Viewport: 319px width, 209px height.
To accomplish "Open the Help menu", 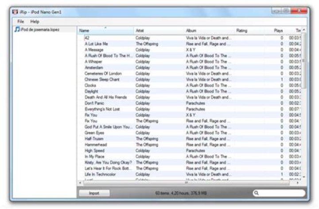I will point(35,21).
